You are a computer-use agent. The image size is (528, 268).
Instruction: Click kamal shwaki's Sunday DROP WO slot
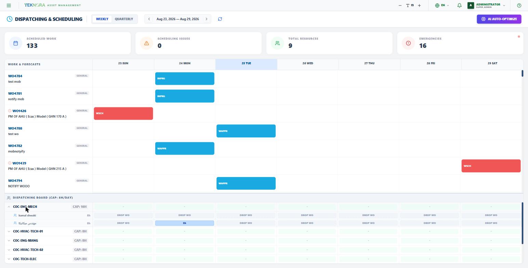click(x=123, y=215)
